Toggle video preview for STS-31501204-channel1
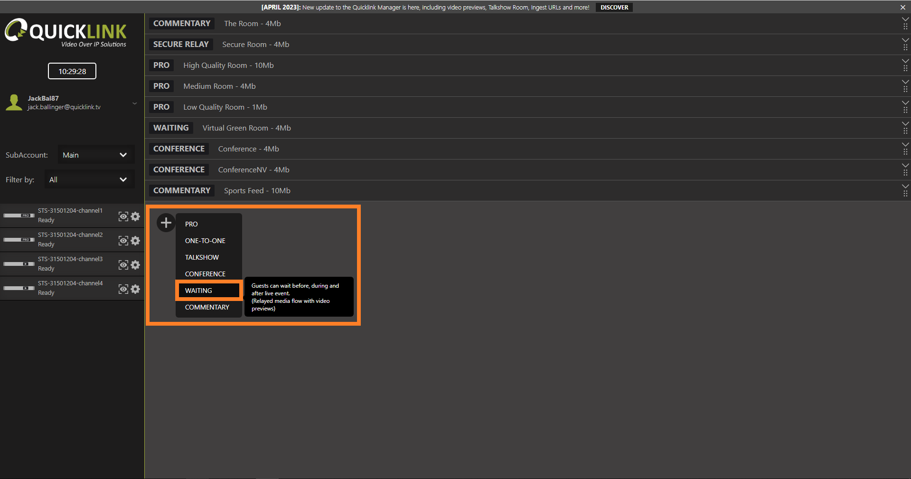This screenshot has width=911, height=479. 123,216
